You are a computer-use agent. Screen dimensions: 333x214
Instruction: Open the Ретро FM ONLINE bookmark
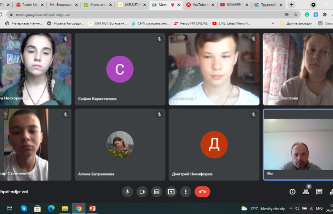coord(190,23)
